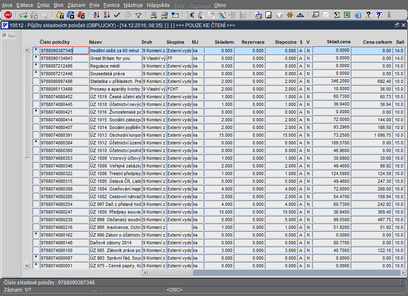This screenshot has height=296, width=408.
Task: Toggle marker for row 9788074880421
Action: coord(36,112)
